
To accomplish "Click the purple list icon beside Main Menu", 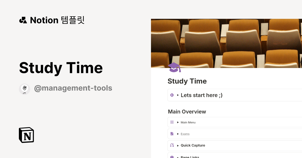I will point(172,122).
